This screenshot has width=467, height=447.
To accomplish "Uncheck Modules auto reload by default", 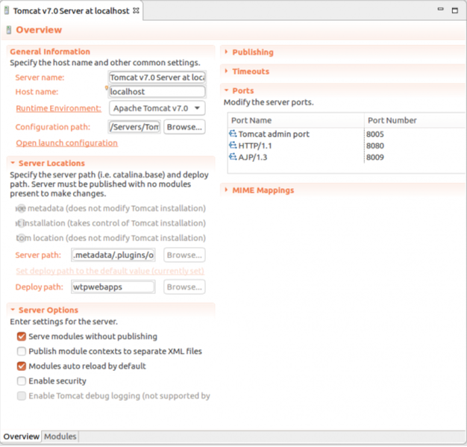I will (22, 366).
